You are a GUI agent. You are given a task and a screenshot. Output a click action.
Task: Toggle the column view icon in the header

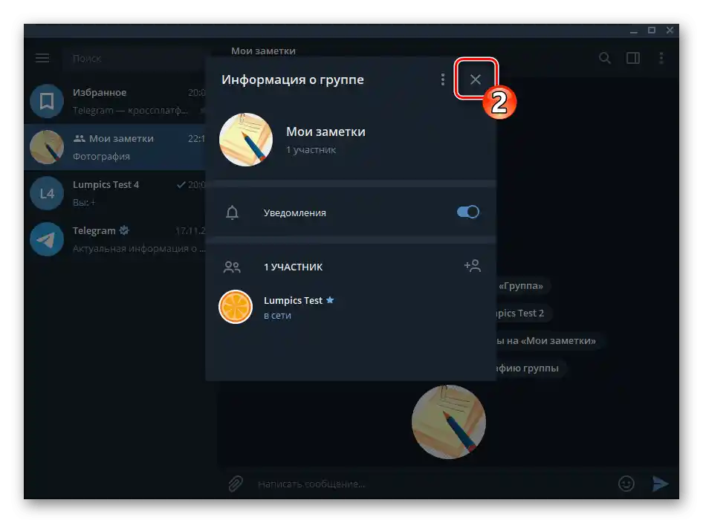[632, 57]
